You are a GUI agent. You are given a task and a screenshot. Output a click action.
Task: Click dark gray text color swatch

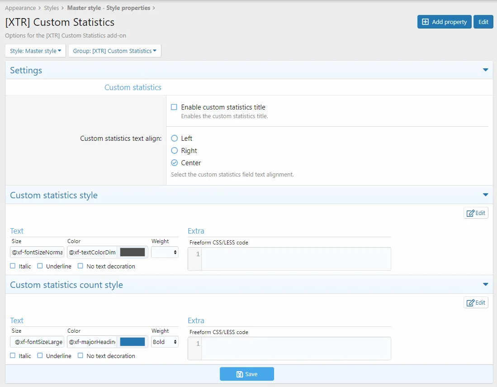pyautogui.click(x=133, y=252)
